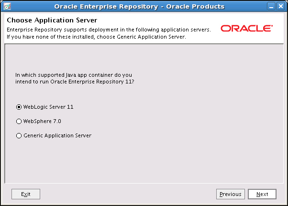288x206 pixels.
Task: Click the 'If you have none of these installed' line
Action: point(96,37)
